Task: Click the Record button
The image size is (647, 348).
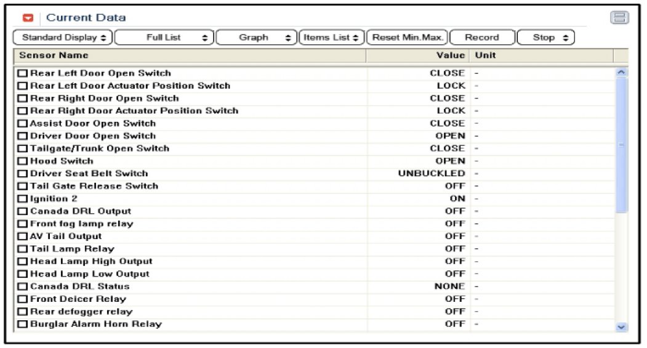Action: click(481, 38)
